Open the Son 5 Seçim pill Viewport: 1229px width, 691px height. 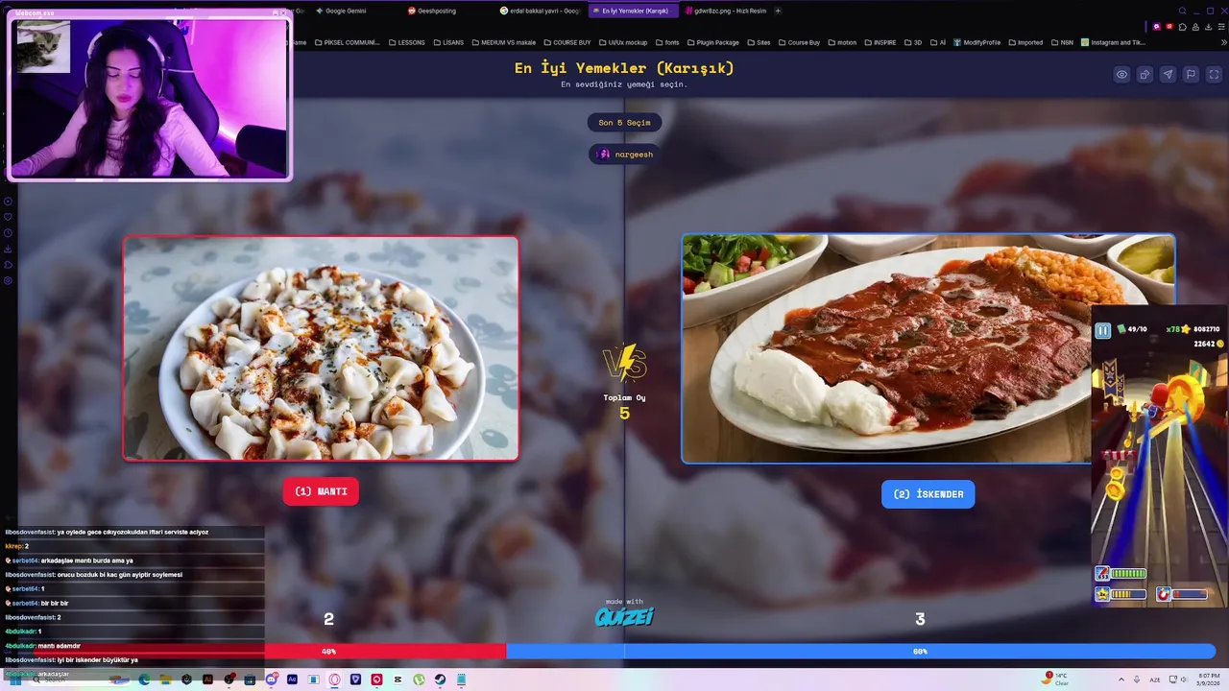[624, 122]
